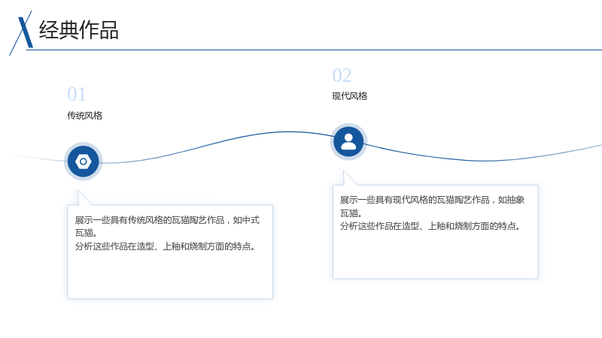This screenshot has width=602, height=338.
Task: Click the callout text about 中式瓦猫
Action: 167,226
